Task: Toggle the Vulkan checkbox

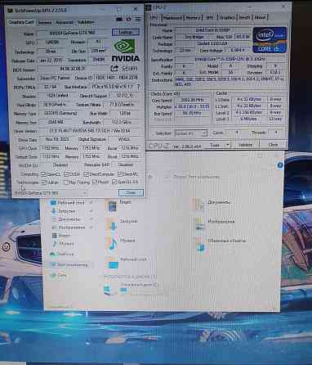Action: pyautogui.click(x=43, y=182)
